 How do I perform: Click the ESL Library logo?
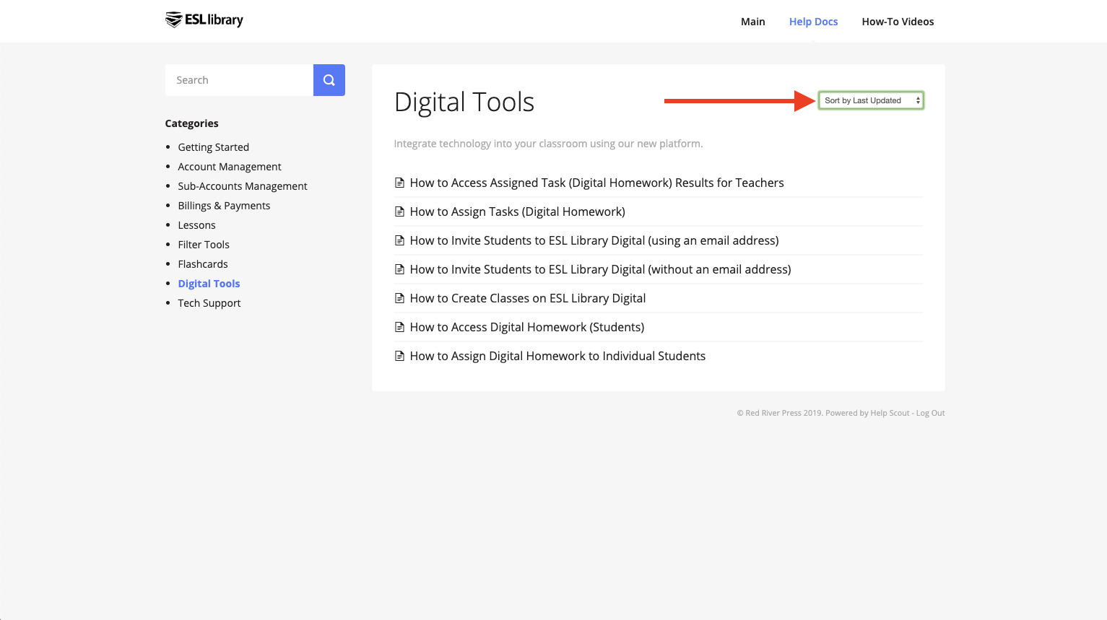[204, 19]
